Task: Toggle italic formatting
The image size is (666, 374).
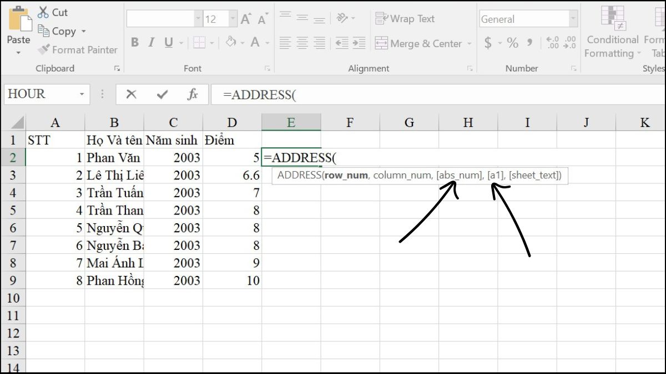Action: [151, 42]
